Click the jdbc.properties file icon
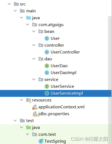 pos(35,114)
